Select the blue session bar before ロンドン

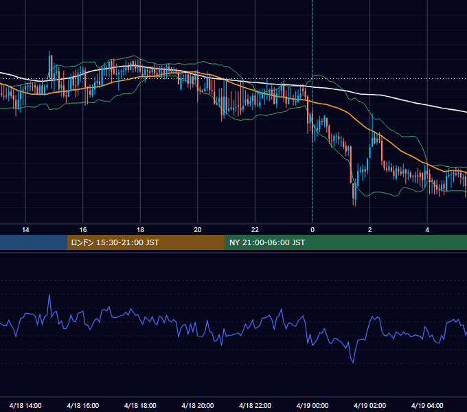point(34,242)
